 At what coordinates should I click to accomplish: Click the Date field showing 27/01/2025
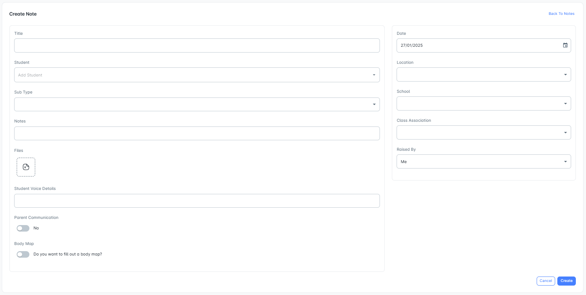pos(484,46)
